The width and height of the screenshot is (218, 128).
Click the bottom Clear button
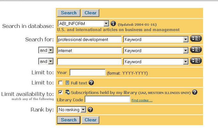pyautogui.click(x=91, y=120)
